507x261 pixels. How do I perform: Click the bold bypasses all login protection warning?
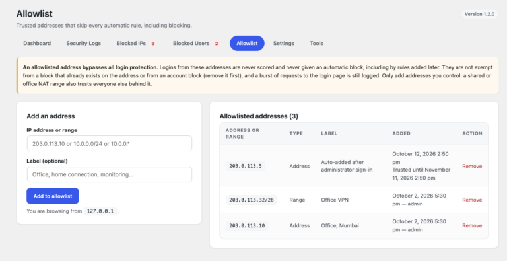90,67
